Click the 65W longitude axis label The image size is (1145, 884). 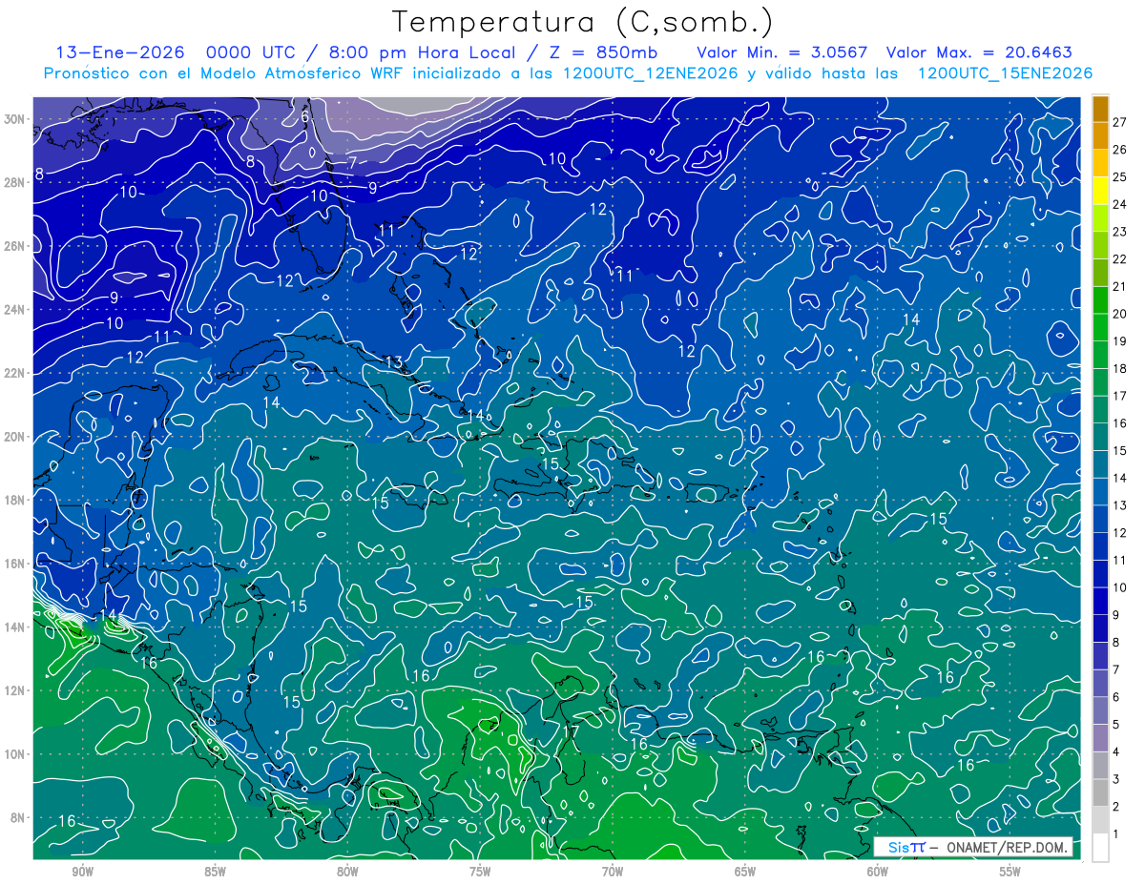pyautogui.click(x=745, y=872)
